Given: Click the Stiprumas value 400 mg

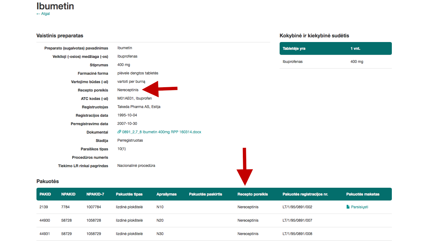Looking at the screenshot, I should (124, 65).
